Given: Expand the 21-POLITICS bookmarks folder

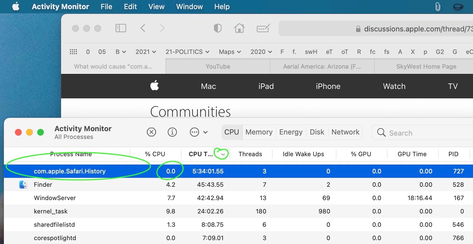Looking at the screenshot, I should click(187, 52).
